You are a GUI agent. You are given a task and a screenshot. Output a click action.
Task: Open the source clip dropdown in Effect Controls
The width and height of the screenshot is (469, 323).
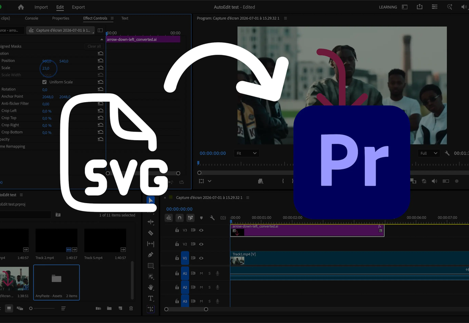coord(60,30)
